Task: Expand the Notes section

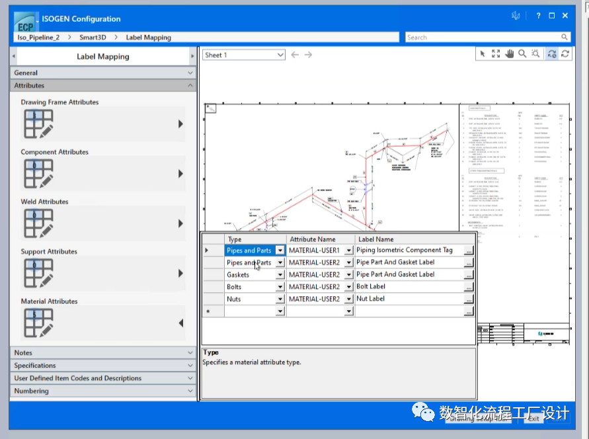Action: tap(103, 352)
